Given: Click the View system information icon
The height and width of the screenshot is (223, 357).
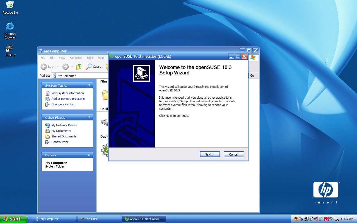Looking at the screenshot, I should click(x=47, y=93).
